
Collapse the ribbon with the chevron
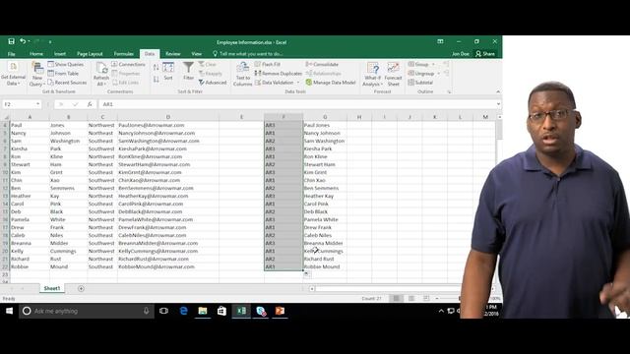coord(498,91)
